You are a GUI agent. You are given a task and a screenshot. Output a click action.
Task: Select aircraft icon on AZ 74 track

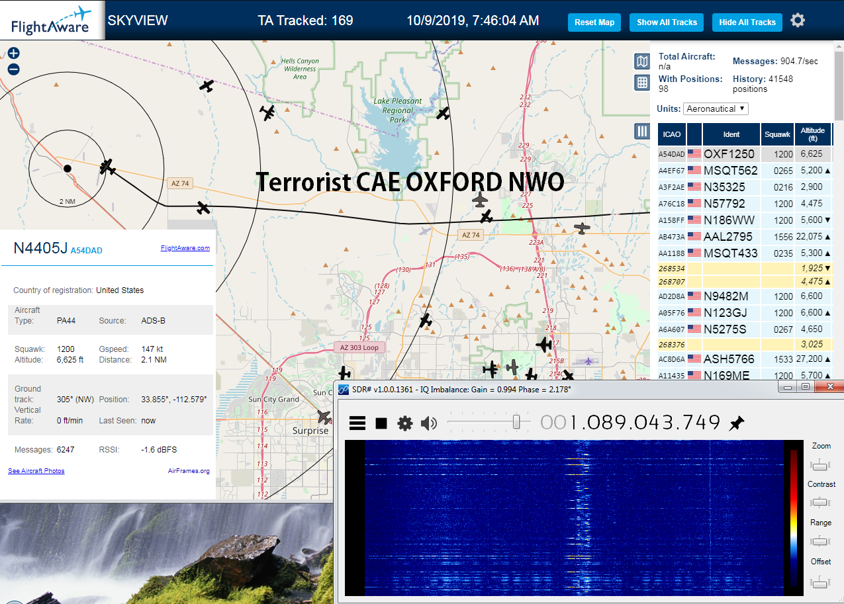point(203,208)
